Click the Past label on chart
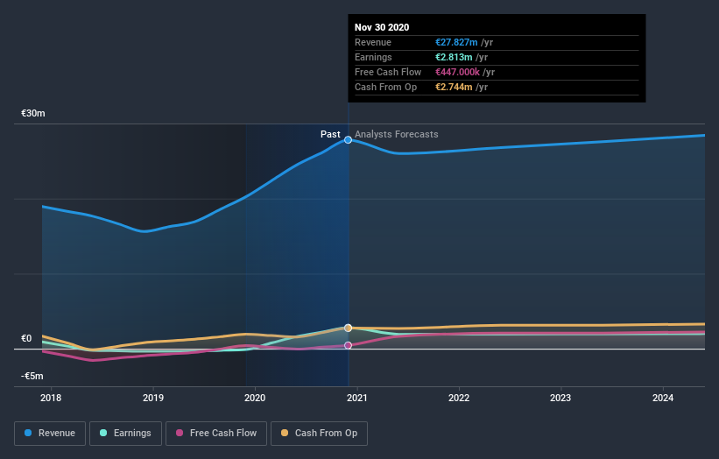 click(330, 134)
